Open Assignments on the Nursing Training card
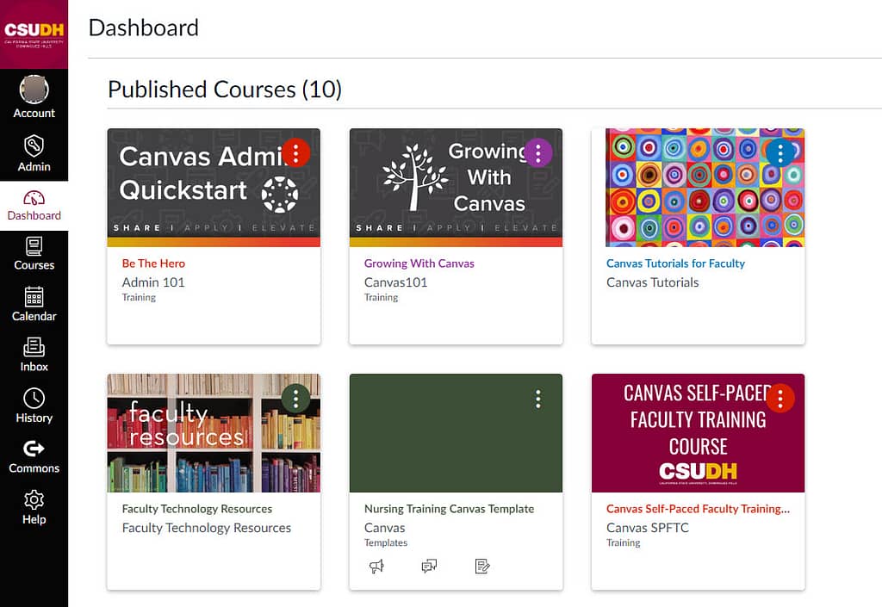The width and height of the screenshot is (882, 607). click(x=482, y=566)
